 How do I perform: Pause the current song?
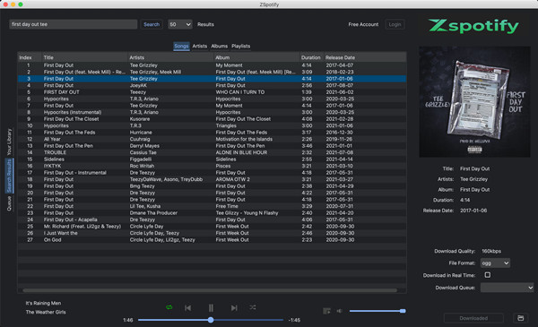[x=211, y=308]
